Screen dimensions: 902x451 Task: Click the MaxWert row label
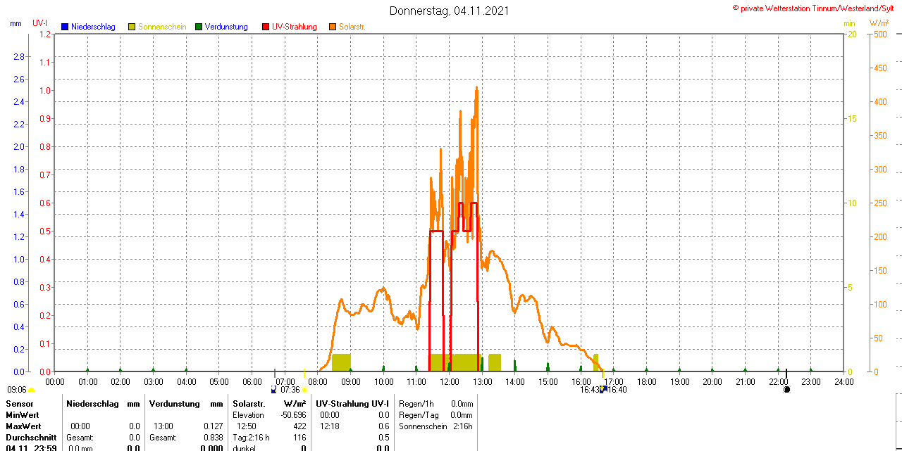(x=23, y=426)
